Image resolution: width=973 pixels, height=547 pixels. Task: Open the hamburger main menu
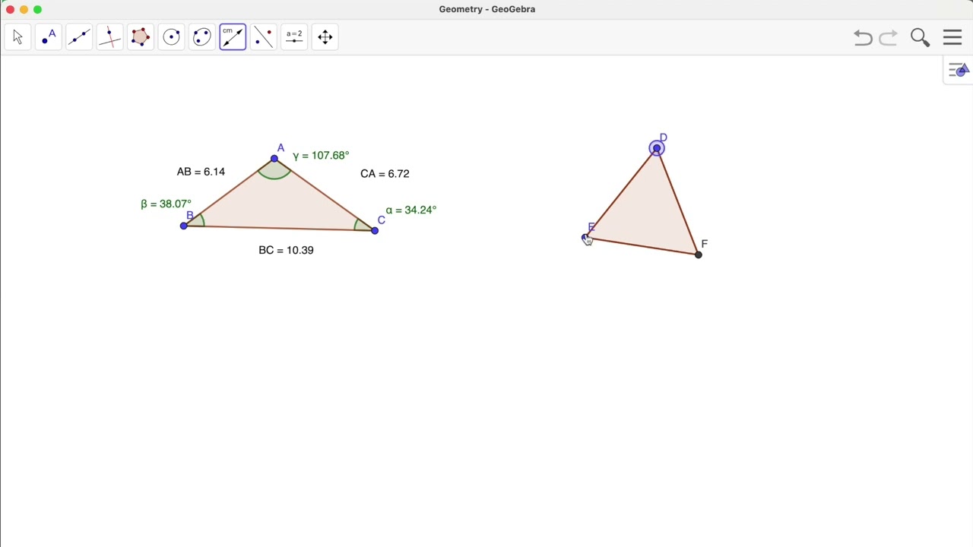[952, 38]
